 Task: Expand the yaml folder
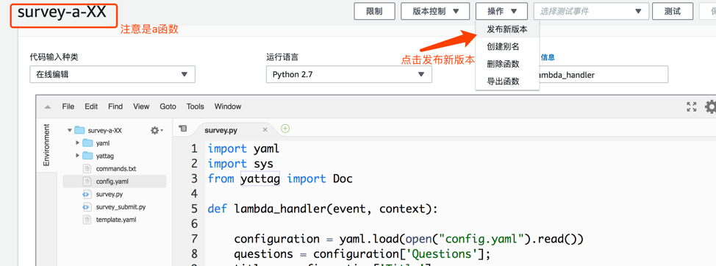click(78, 143)
